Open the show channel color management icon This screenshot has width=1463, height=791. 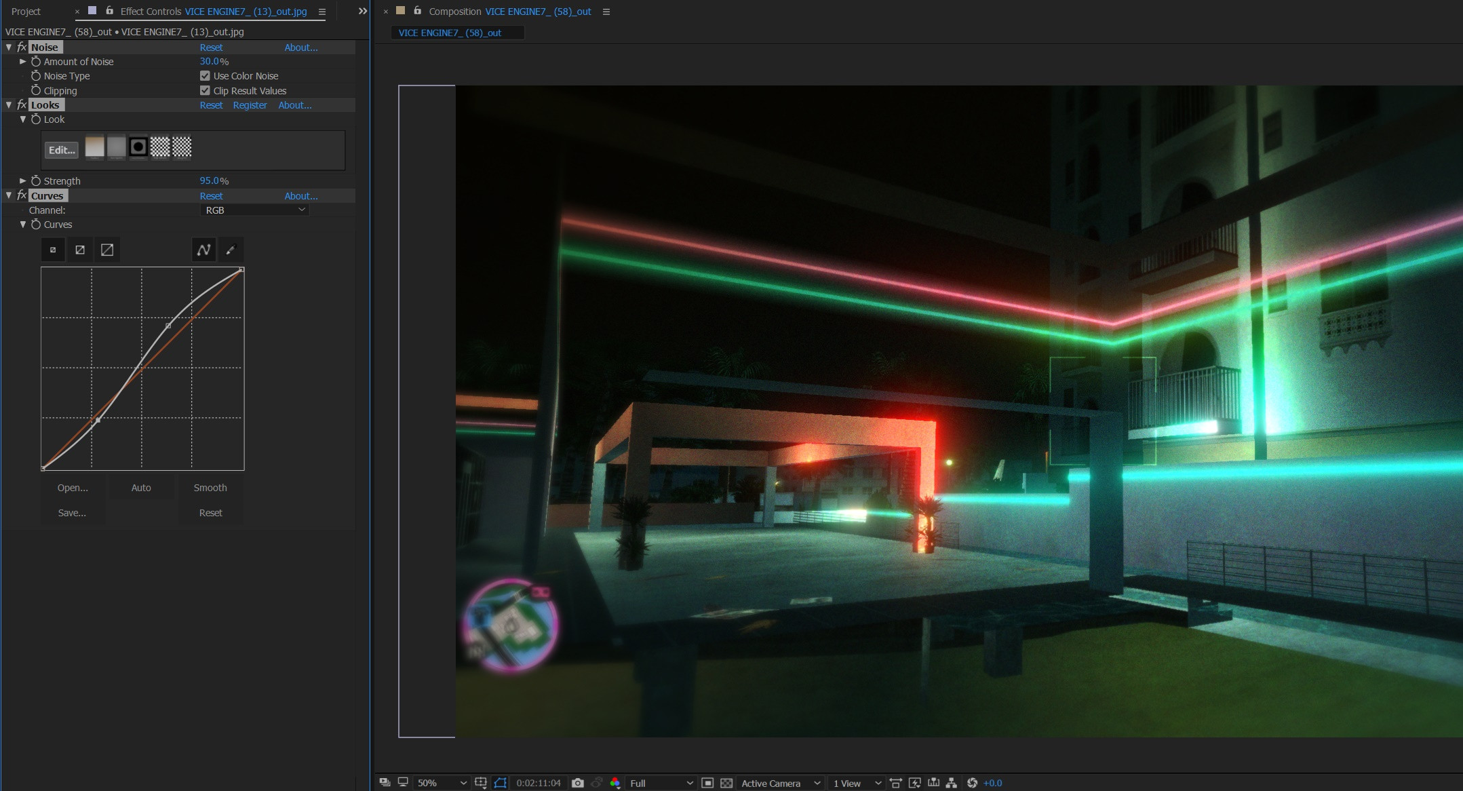coord(615,783)
